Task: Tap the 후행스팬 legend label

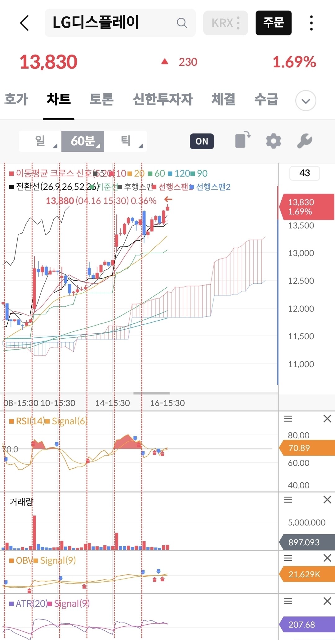Action: coord(136,187)
